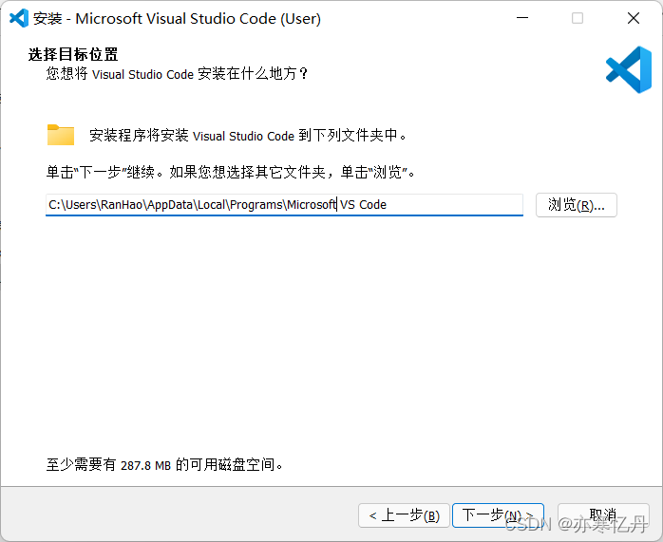
Task: Click the large VS Code logo
Action: coord(629,69)
